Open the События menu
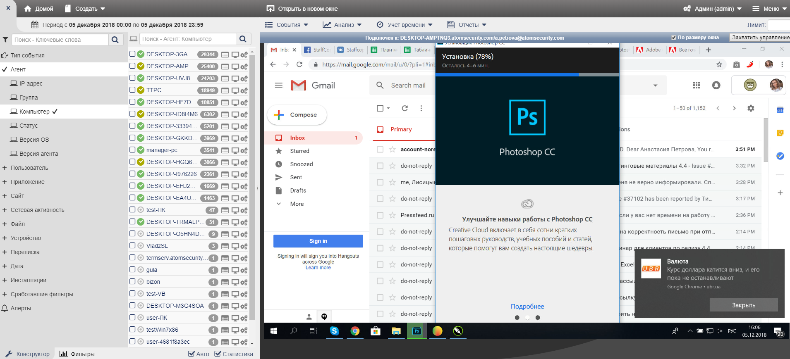This screenshot has height=359, width=790. (287, 25)
